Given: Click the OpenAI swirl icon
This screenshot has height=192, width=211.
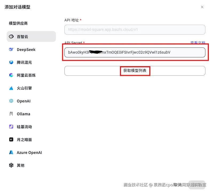Looking at the screenshot, I should 11,101.
